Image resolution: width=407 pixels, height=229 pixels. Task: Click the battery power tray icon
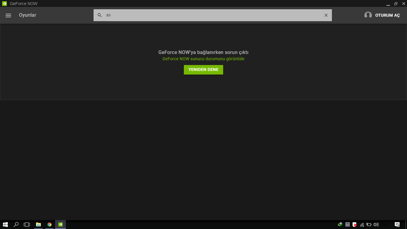(x=369, y=225)
